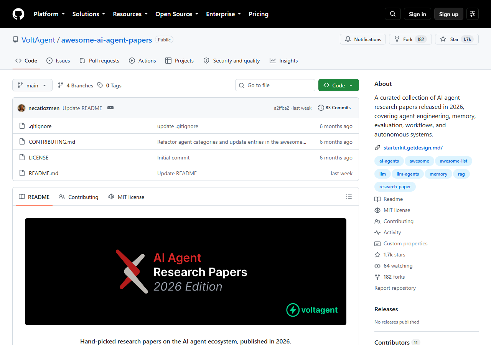Click the bell Notifications button
Image resolution: width=491 pixels, height=345 pixels.
click(363, 39)
